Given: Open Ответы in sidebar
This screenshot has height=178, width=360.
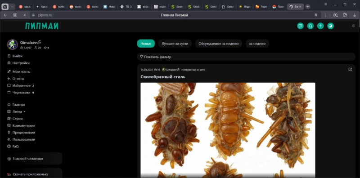Looking at the screenshot, I should [x=16, y=79].
